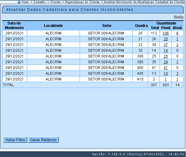Click pending link 25 in Quadra 21 row
The height and width of the screenshot is (157, 186).
pos(165,39)
